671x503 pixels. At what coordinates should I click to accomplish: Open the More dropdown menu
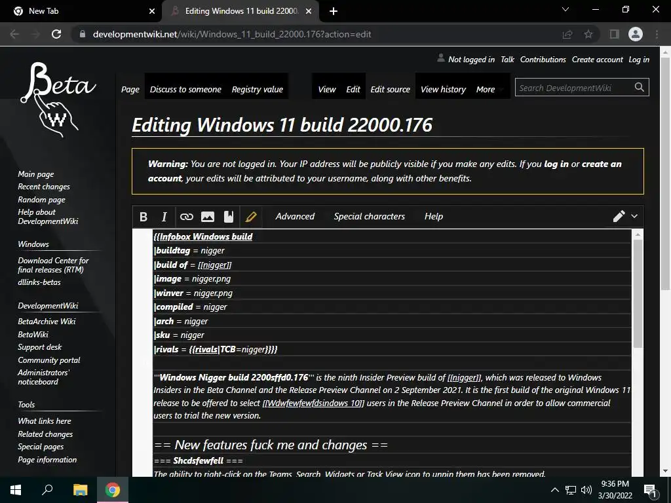click(490, 89)
